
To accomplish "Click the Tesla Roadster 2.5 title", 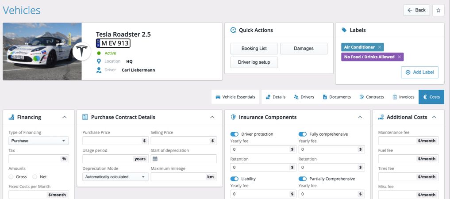I will [x=123, y=34].
